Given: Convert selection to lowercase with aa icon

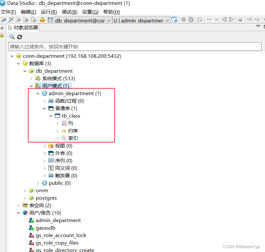Looking at the screenshot, I should 217,19.
